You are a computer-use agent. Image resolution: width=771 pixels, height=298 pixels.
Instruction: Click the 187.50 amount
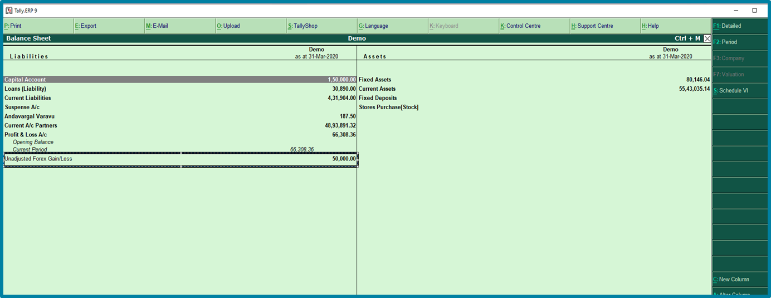click(348, 116)
